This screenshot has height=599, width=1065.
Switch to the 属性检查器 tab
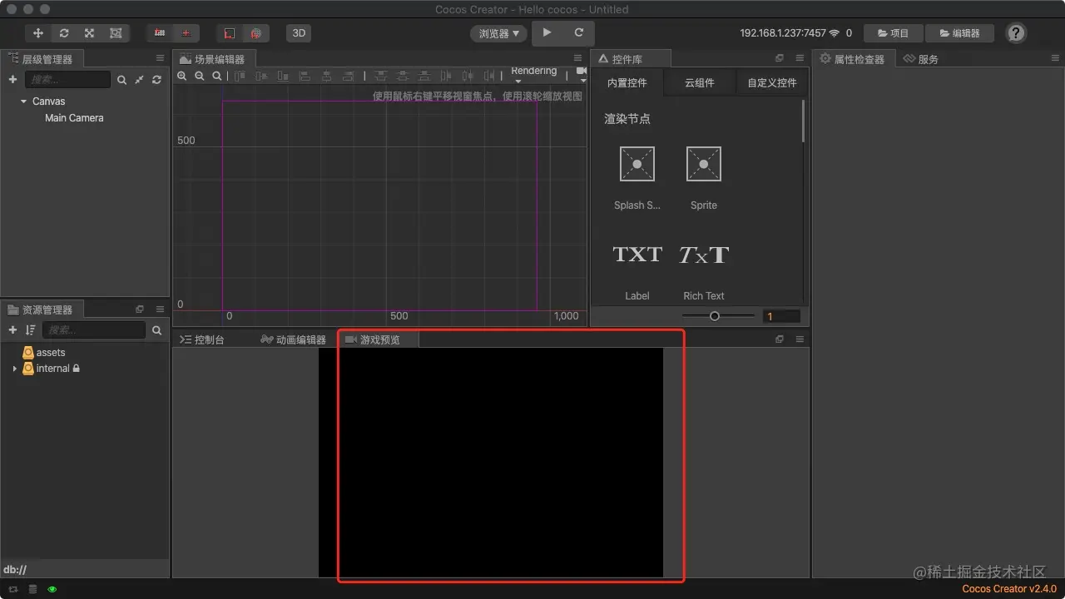[854, 59]
